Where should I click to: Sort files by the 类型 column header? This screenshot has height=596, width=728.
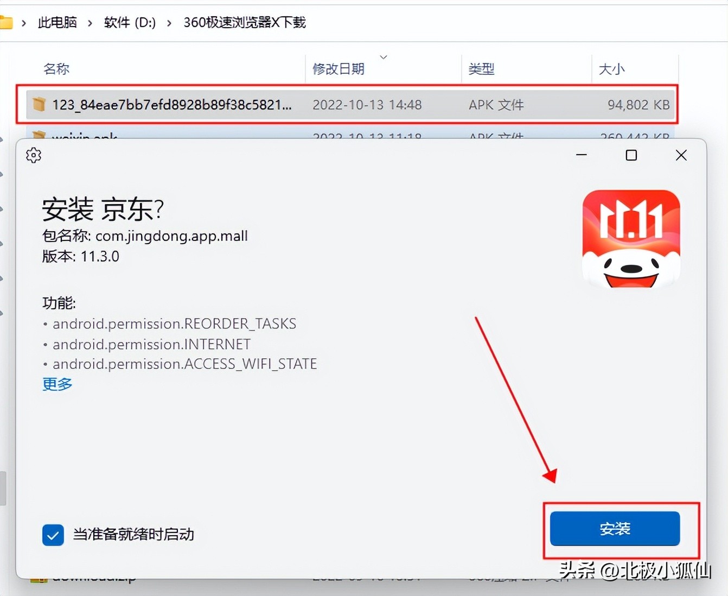point(481,68)
